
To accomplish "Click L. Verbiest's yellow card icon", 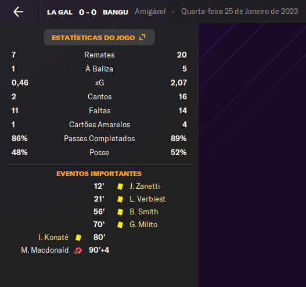I will pyautogui.click(x=120, y=199).
